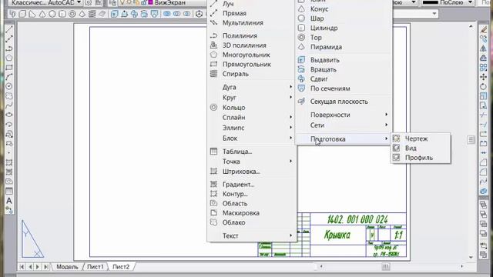Select Пирамида in the modeling submenu
Image resolution: width=493 pixels, height=277 pixels.
[344, 47]
